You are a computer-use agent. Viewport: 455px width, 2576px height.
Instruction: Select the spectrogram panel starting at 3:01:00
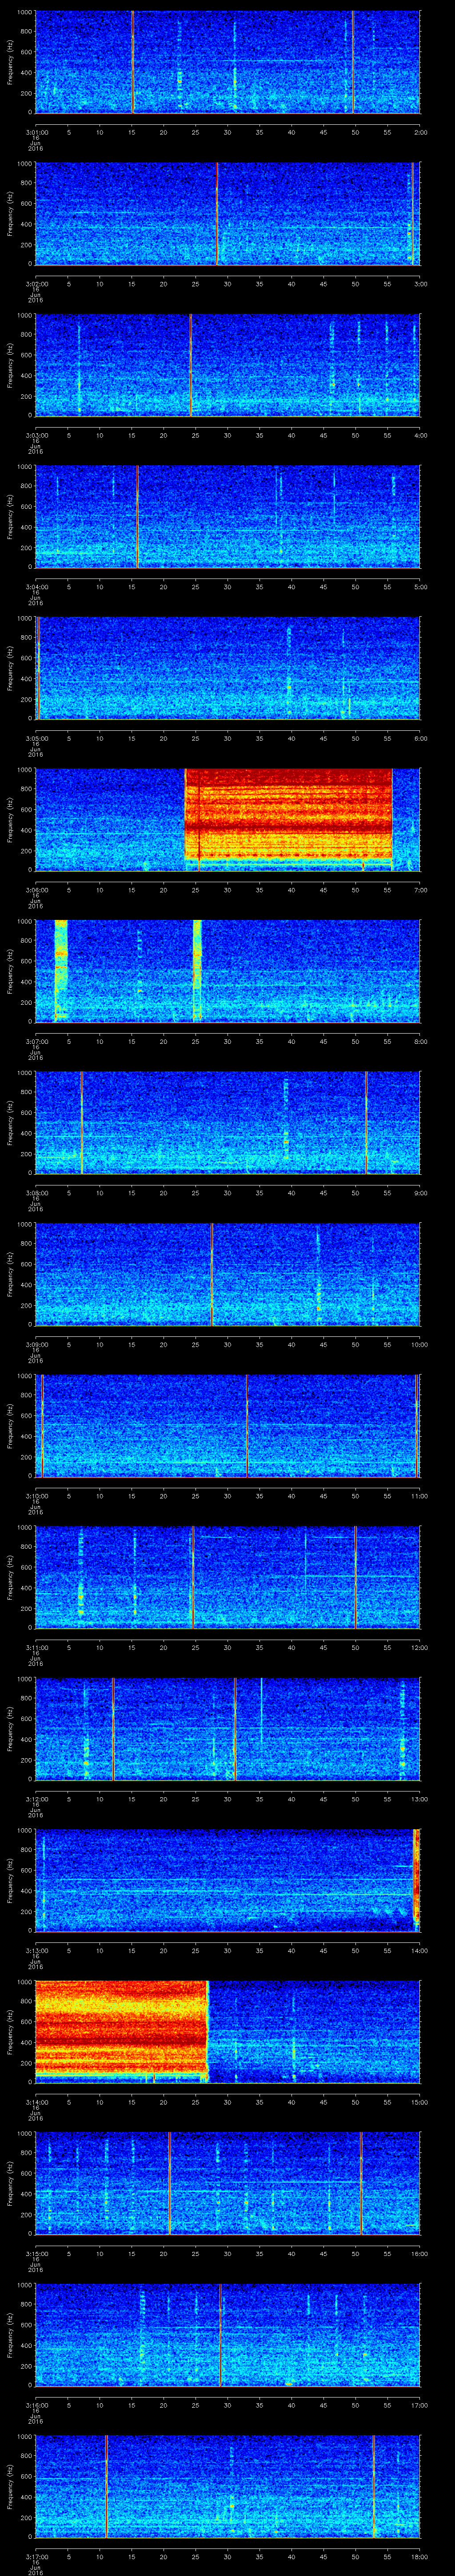pyautogui.click(x=228, y=62)
